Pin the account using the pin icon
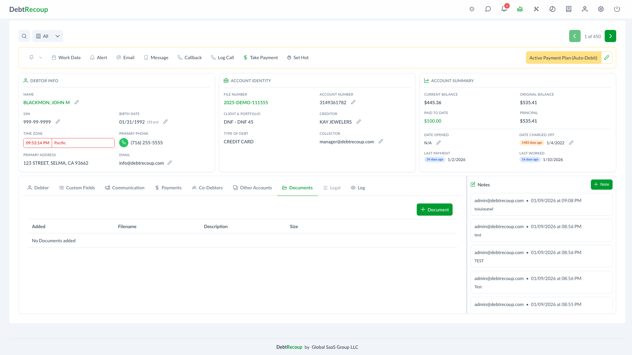 [31, 57]
